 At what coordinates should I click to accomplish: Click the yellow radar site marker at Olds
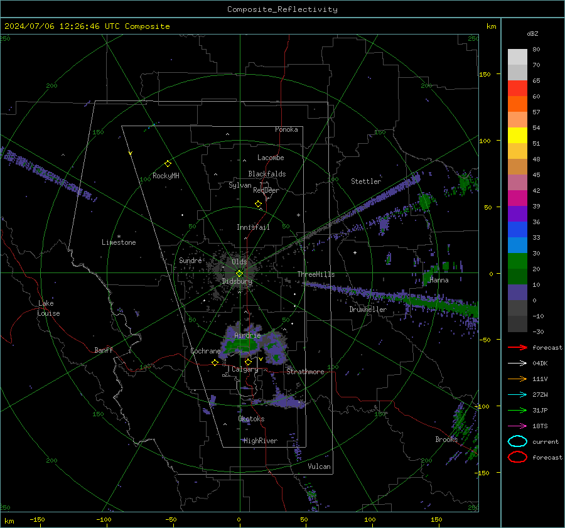239,274
